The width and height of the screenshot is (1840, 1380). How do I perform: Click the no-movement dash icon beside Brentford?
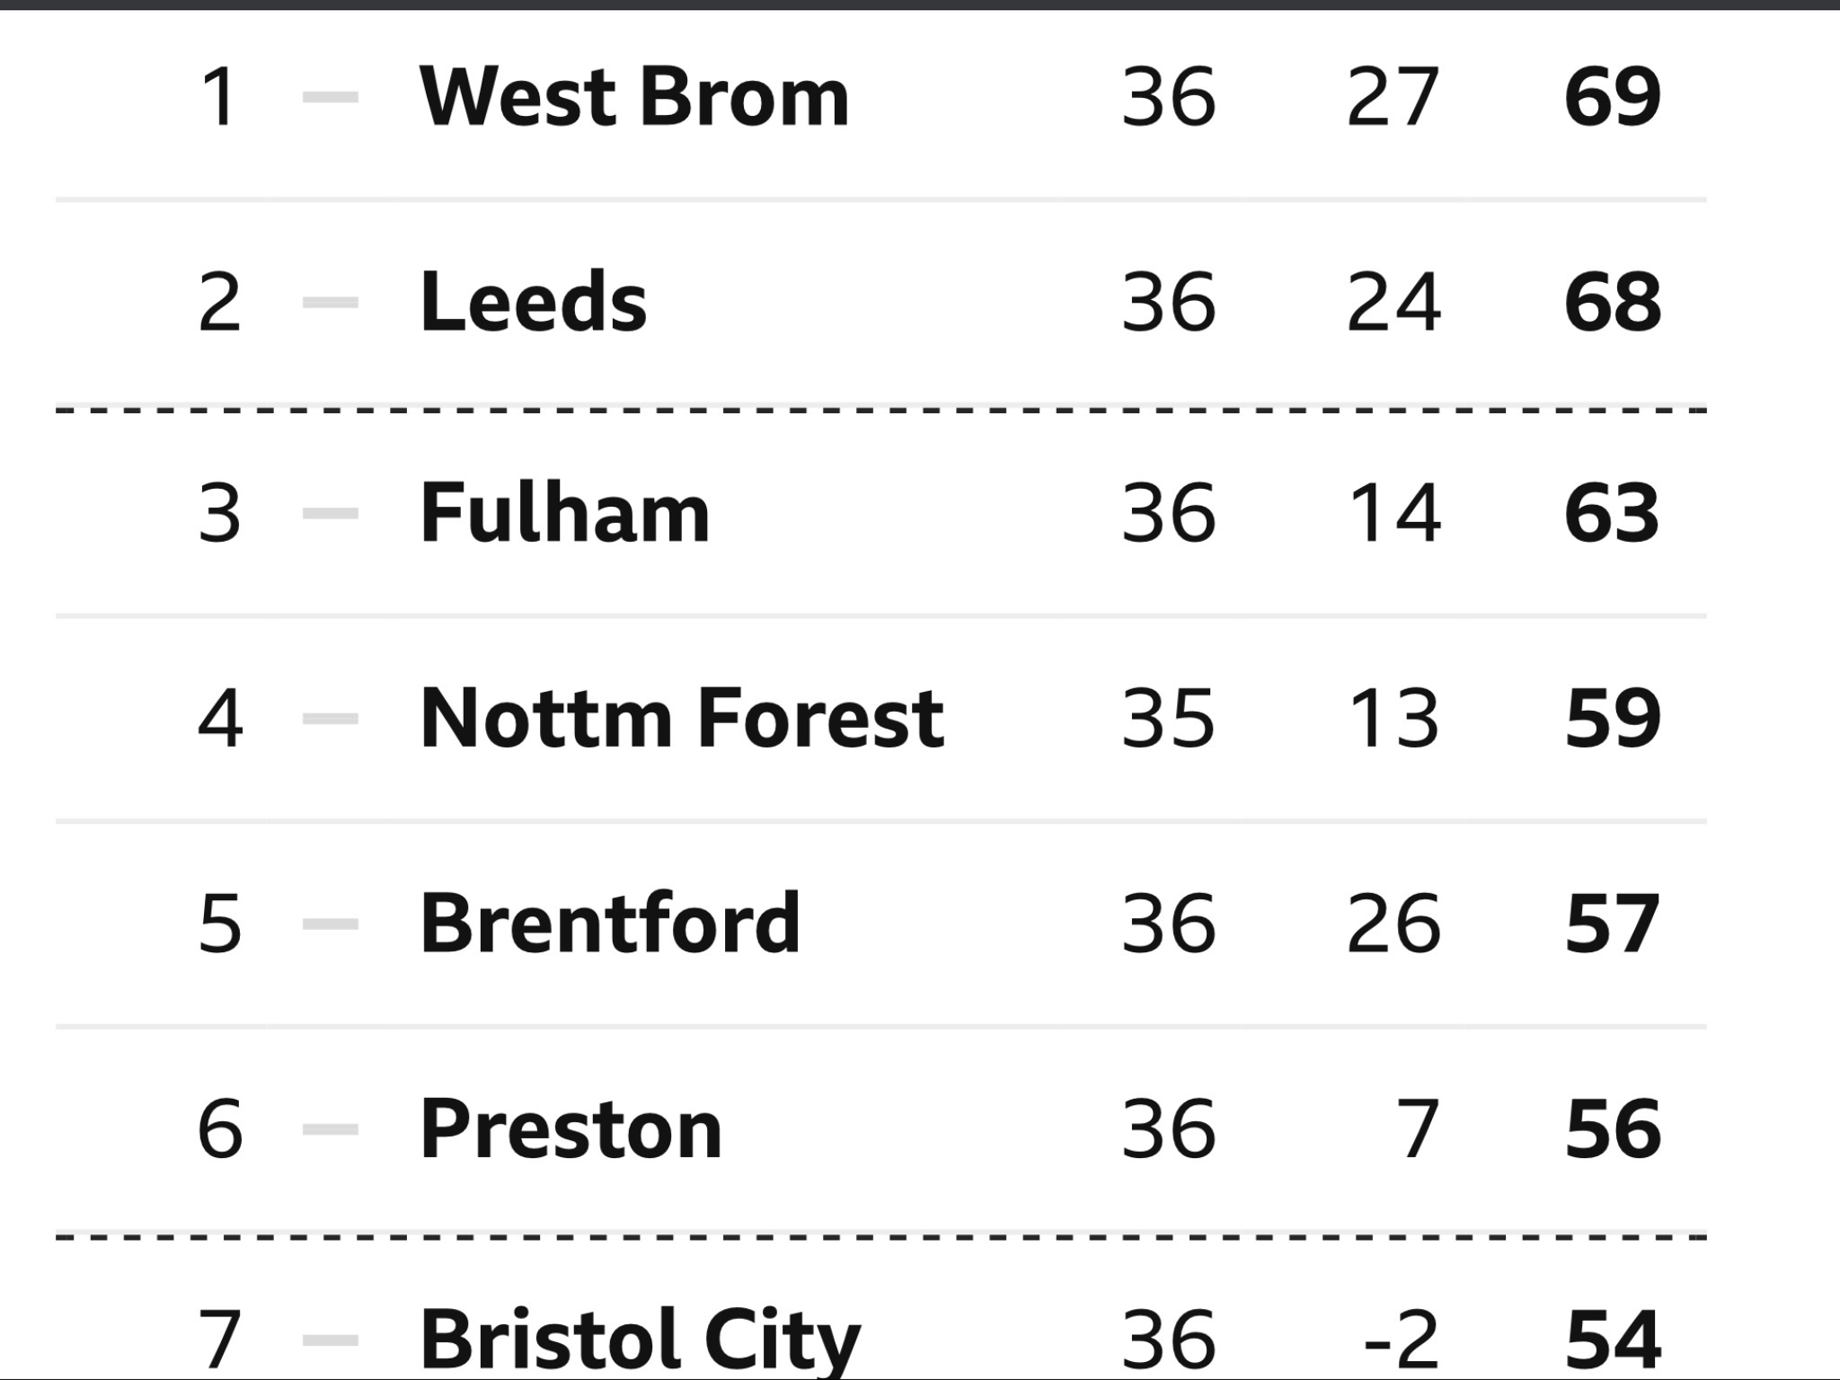331,923
